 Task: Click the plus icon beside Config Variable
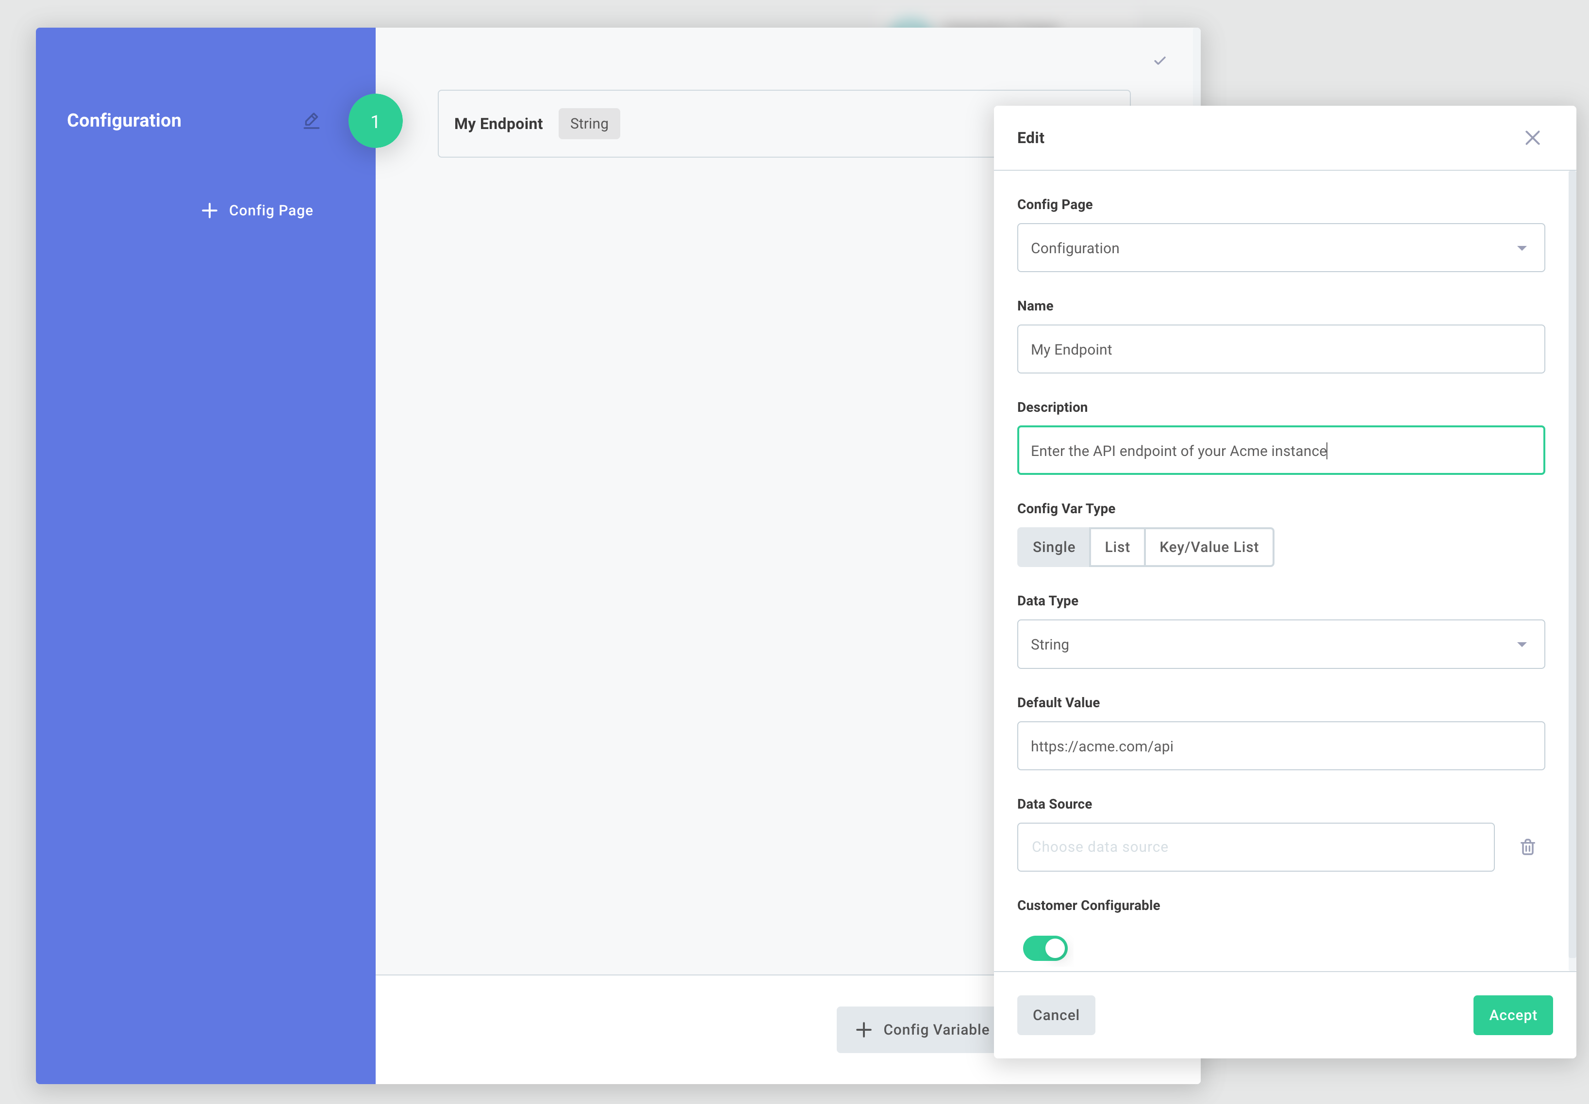864,1029
